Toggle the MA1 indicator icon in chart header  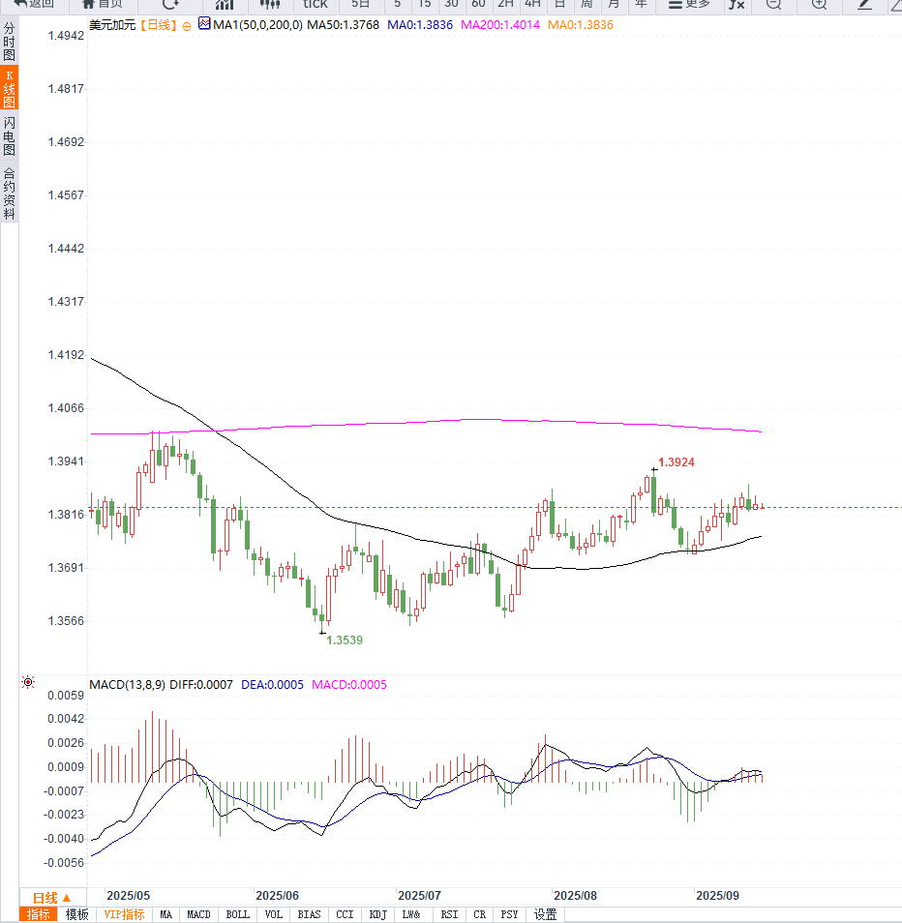pyautogui.click(x=204, y=24)
